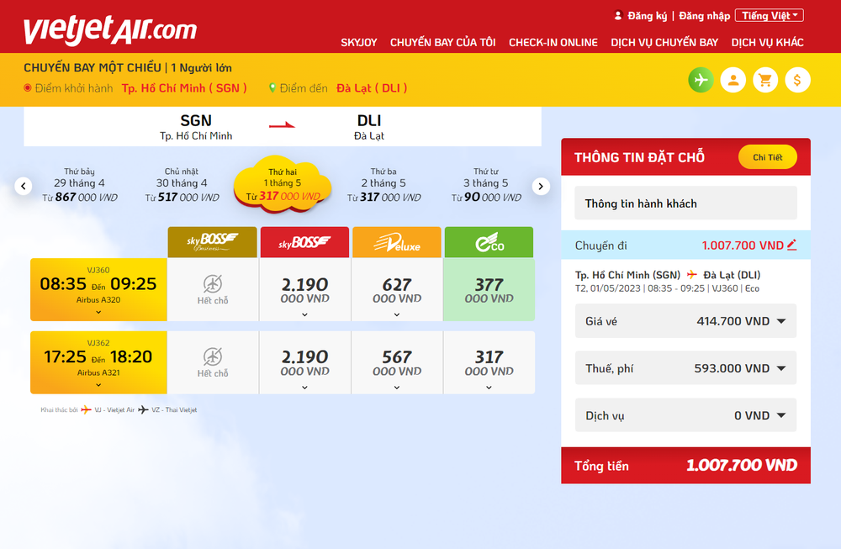Click the green airplane flight search icon
The width and height of the screenshot is (841, 549).
(701, 79)
